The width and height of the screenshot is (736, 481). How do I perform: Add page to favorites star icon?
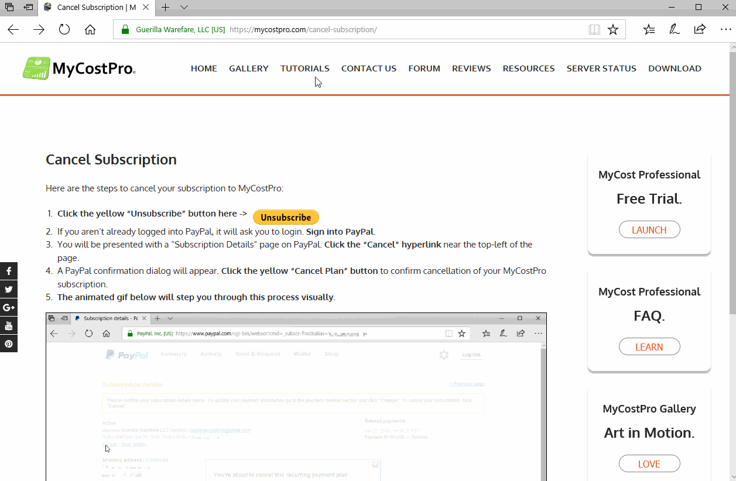coord(613,29)
